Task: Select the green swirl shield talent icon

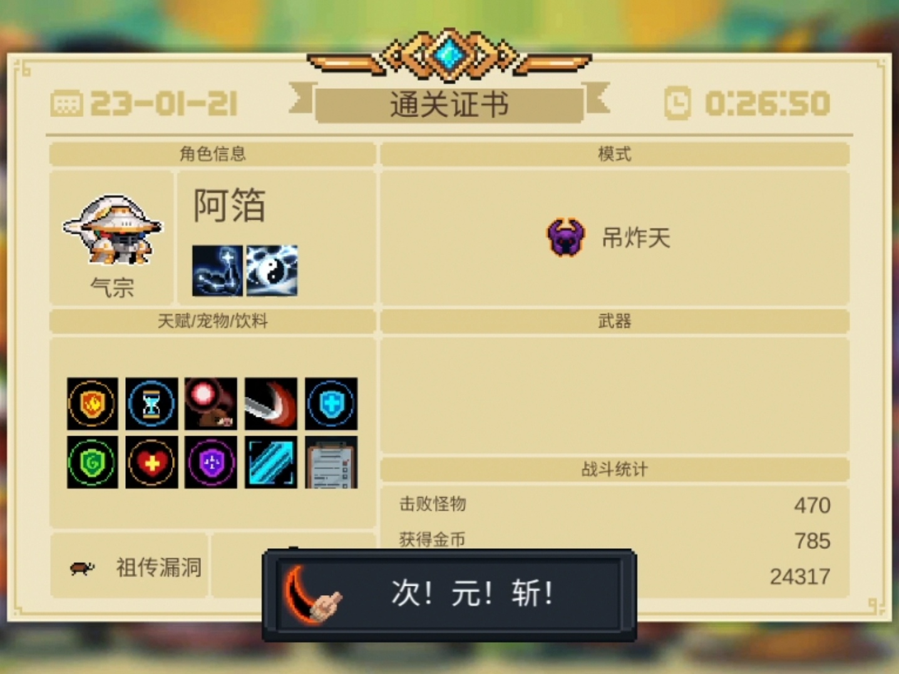Action: point(92,462)
